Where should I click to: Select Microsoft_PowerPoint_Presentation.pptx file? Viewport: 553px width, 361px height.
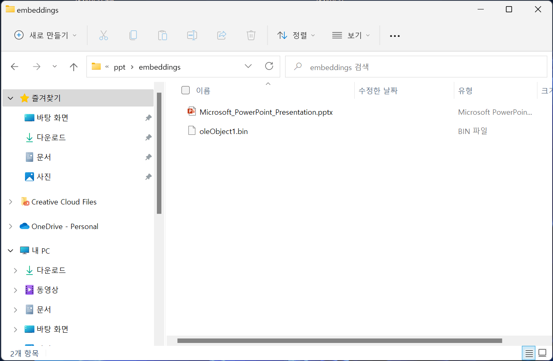(266, 112)
